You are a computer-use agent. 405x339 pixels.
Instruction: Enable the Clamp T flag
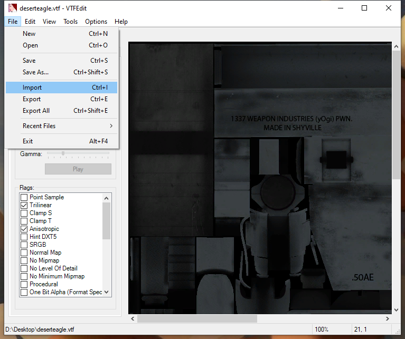click(24, 221)
